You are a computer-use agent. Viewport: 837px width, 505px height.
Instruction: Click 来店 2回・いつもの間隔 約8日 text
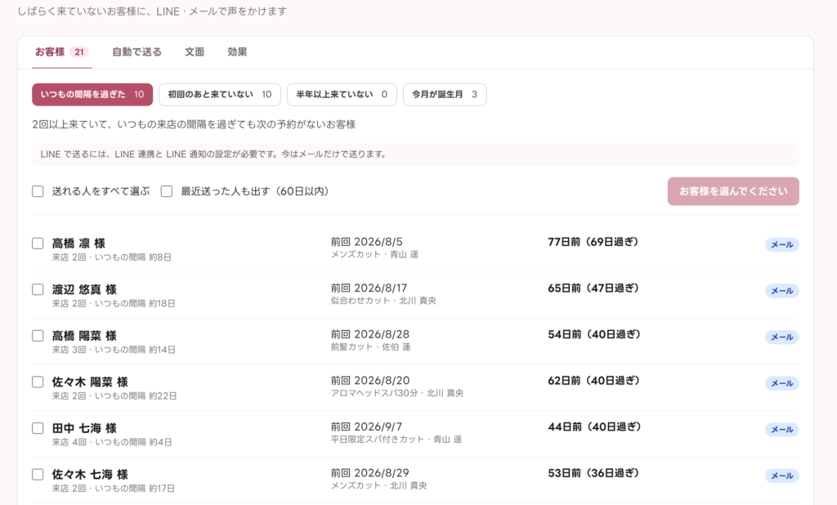(111, 257)
